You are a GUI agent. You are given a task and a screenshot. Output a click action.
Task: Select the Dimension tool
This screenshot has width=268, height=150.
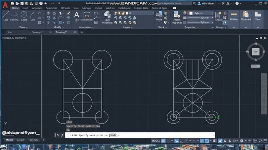click(x=87, y=16)
